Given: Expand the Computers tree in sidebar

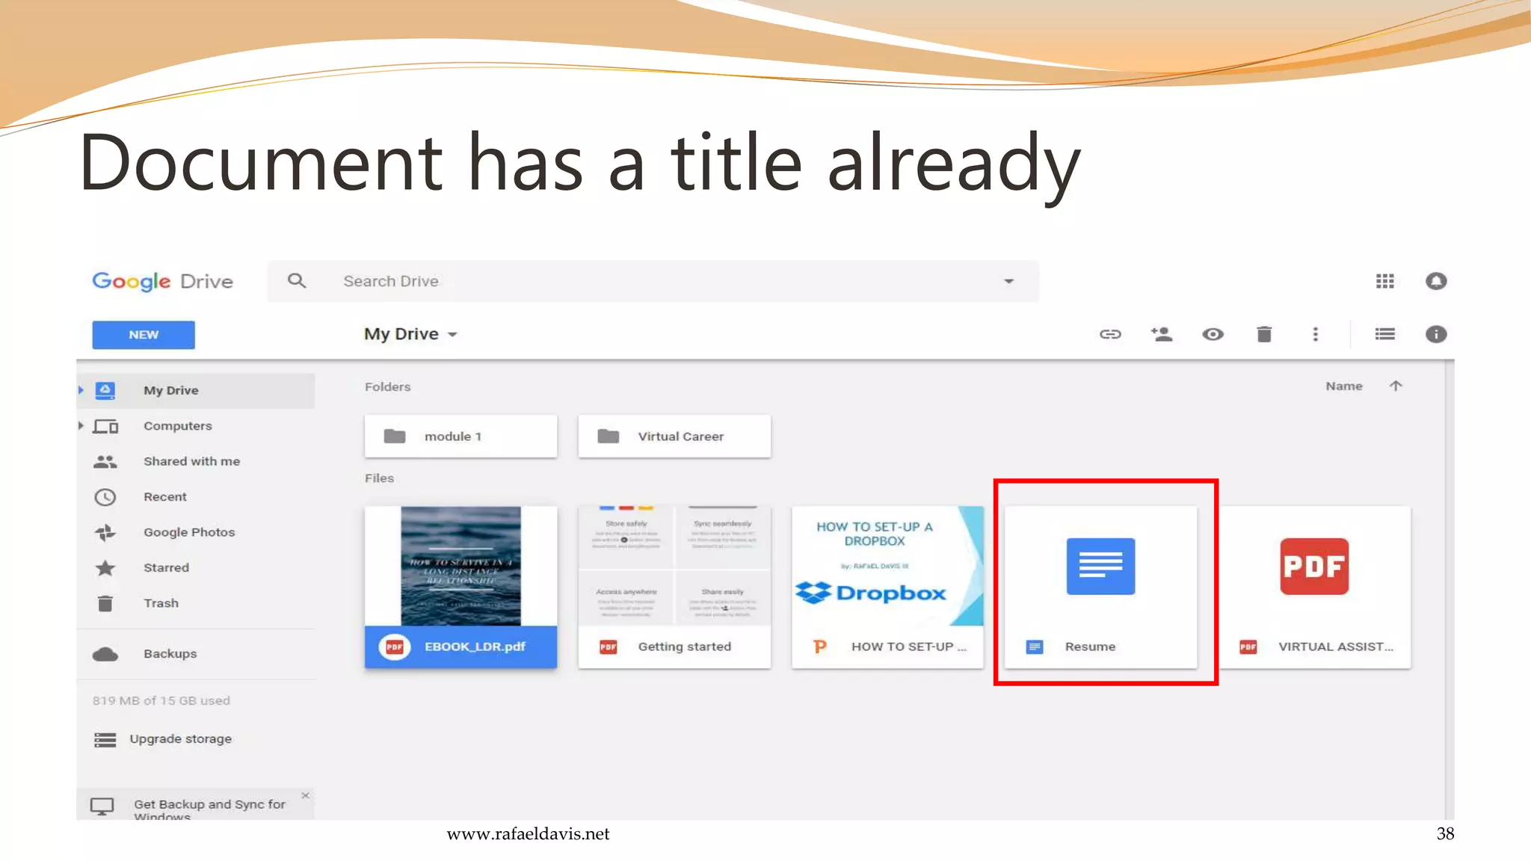Looking at the screenshot, I should (x=81, y=425).
